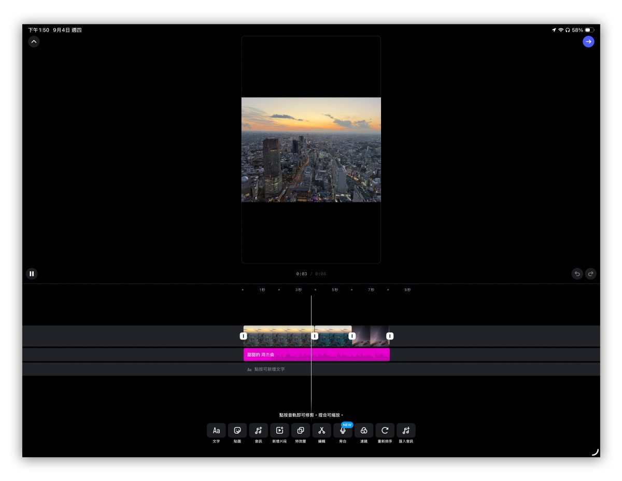Tap the 9月4日 週四 date in status bar
Viewport: 622px width, 481px height.
[x=67, y=30]
